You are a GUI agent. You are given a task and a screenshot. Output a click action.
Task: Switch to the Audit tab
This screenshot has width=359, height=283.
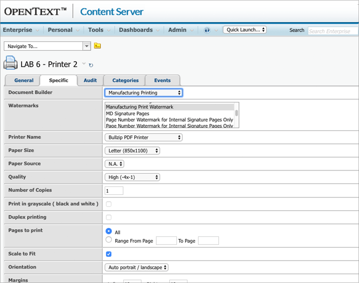90,80
